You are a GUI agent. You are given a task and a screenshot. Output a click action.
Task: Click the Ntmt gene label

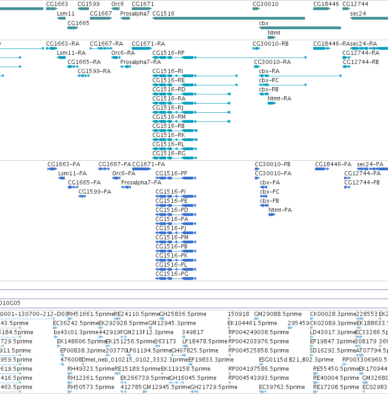tap(274, 33)
